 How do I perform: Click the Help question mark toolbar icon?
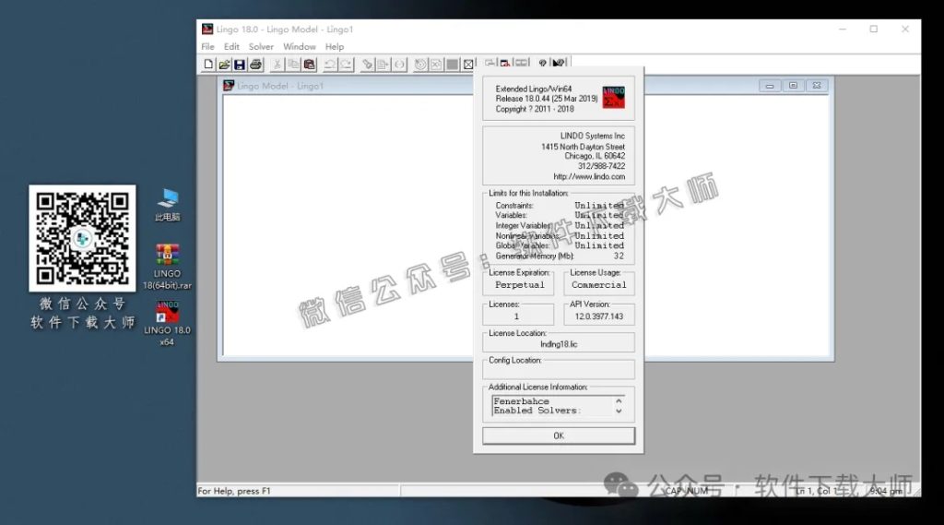click(542, 64)
